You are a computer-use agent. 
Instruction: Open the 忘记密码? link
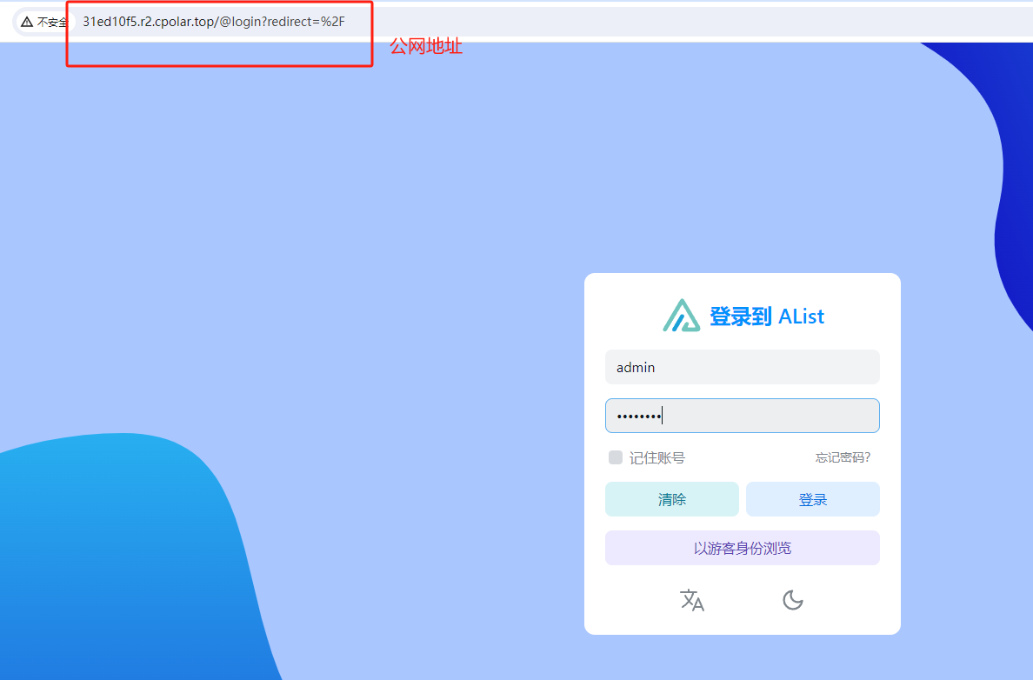(843, 457)
